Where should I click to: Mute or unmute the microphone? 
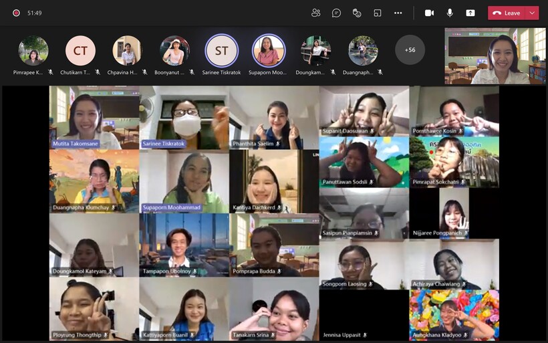point(450,13)
